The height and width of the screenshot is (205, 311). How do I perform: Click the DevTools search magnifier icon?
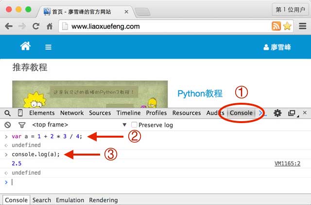(x=7, y=113)
